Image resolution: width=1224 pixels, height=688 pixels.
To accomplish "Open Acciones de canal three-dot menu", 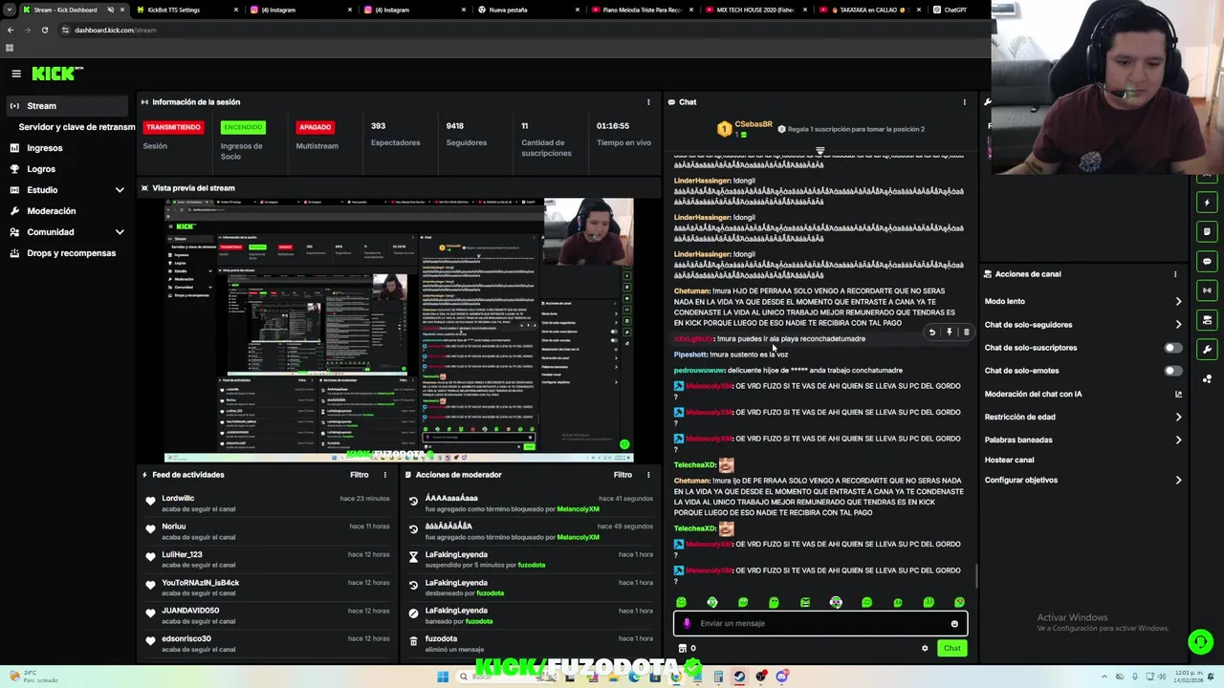I will coord(1175,274).
